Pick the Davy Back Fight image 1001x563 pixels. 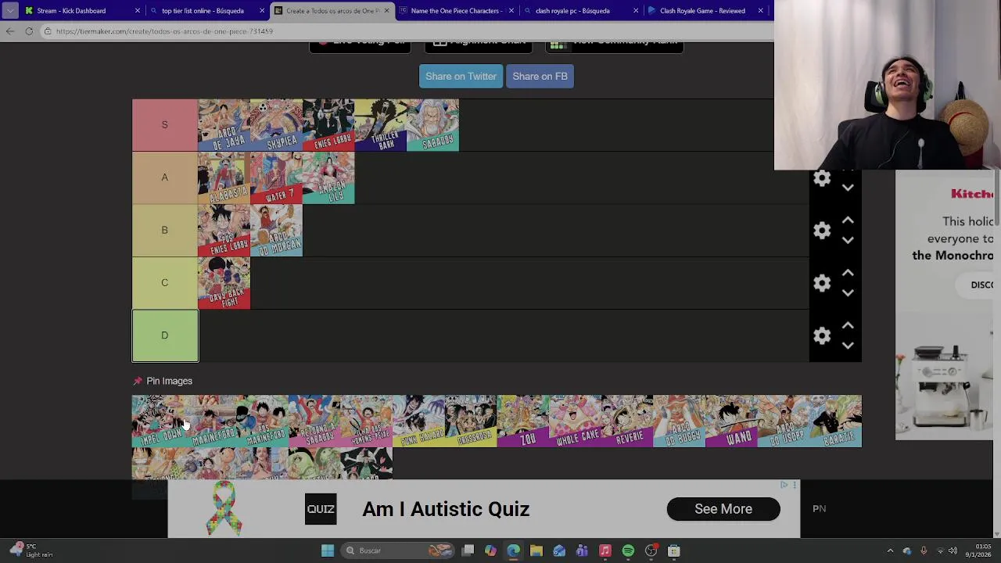(224, 282)
